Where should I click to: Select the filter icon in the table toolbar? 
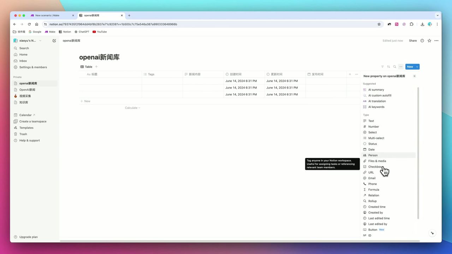(382, 67)
